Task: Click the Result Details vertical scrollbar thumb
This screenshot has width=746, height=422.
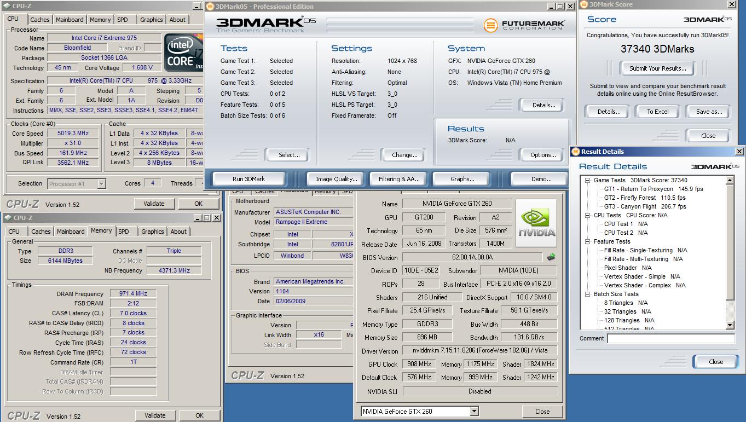Action: pyautogui.click(x=730, y=242)
